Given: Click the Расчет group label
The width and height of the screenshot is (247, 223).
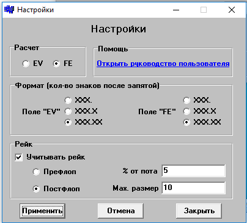Looking at the screenshot, I should click(x=26, y=48).
